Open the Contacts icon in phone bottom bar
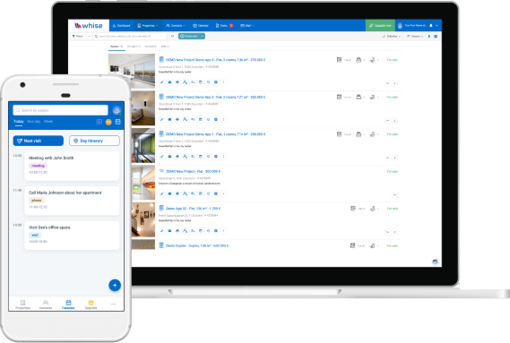 click(x=46, y=304)
